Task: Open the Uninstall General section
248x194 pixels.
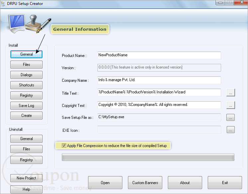Action: tap(26, 139)
